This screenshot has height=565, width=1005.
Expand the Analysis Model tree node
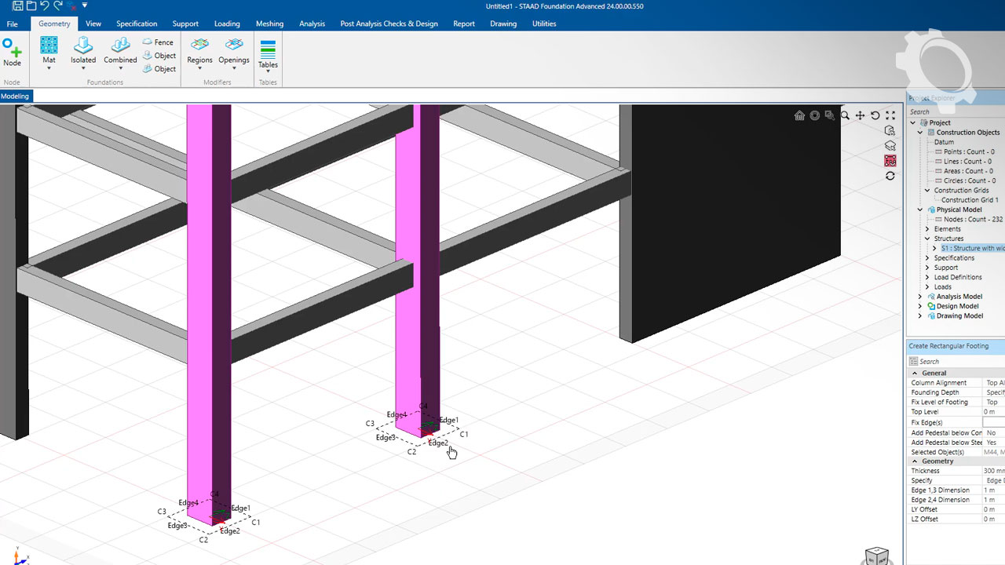(x=921, y=297)
